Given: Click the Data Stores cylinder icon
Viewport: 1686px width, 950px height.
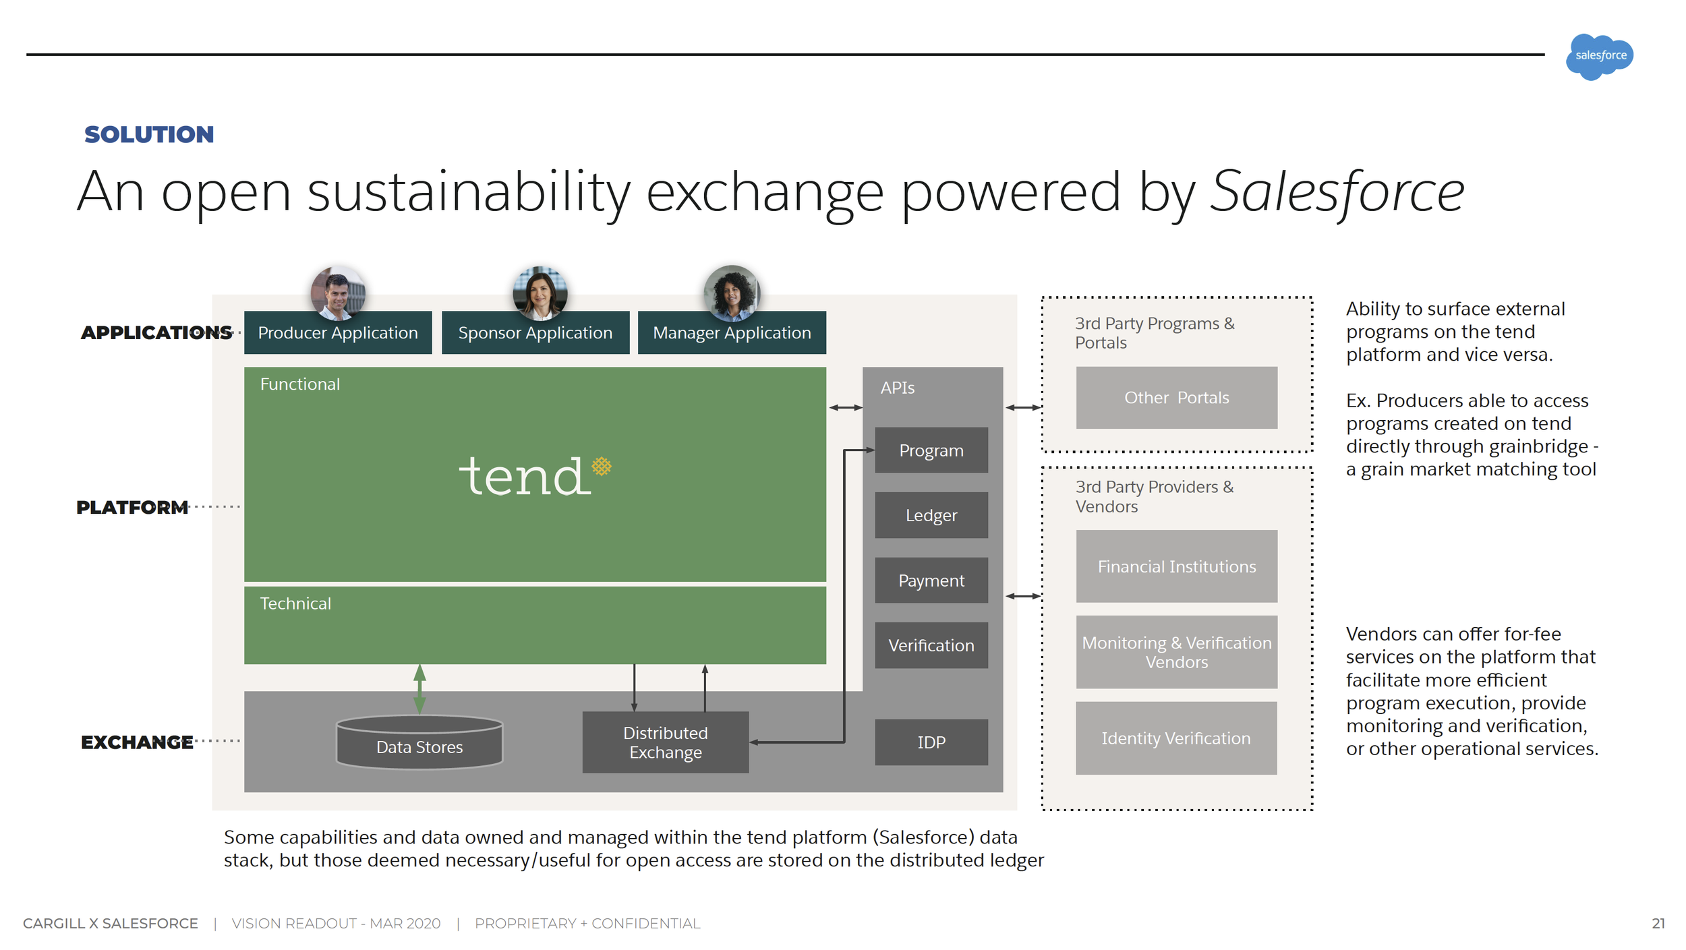Looking at the screenshot, I should (x=419, y=742).
